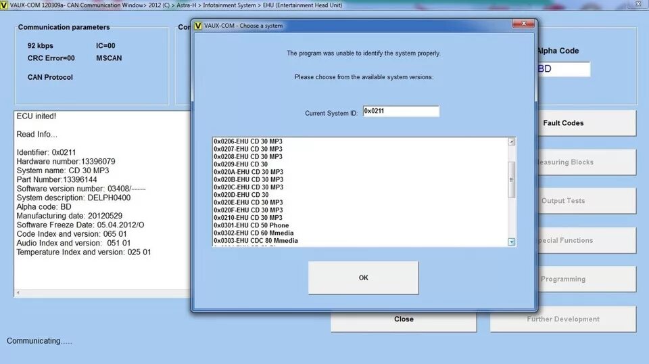Click the system list scroll-up arrow
Viewport: 649px width, 364px height.
512,141
